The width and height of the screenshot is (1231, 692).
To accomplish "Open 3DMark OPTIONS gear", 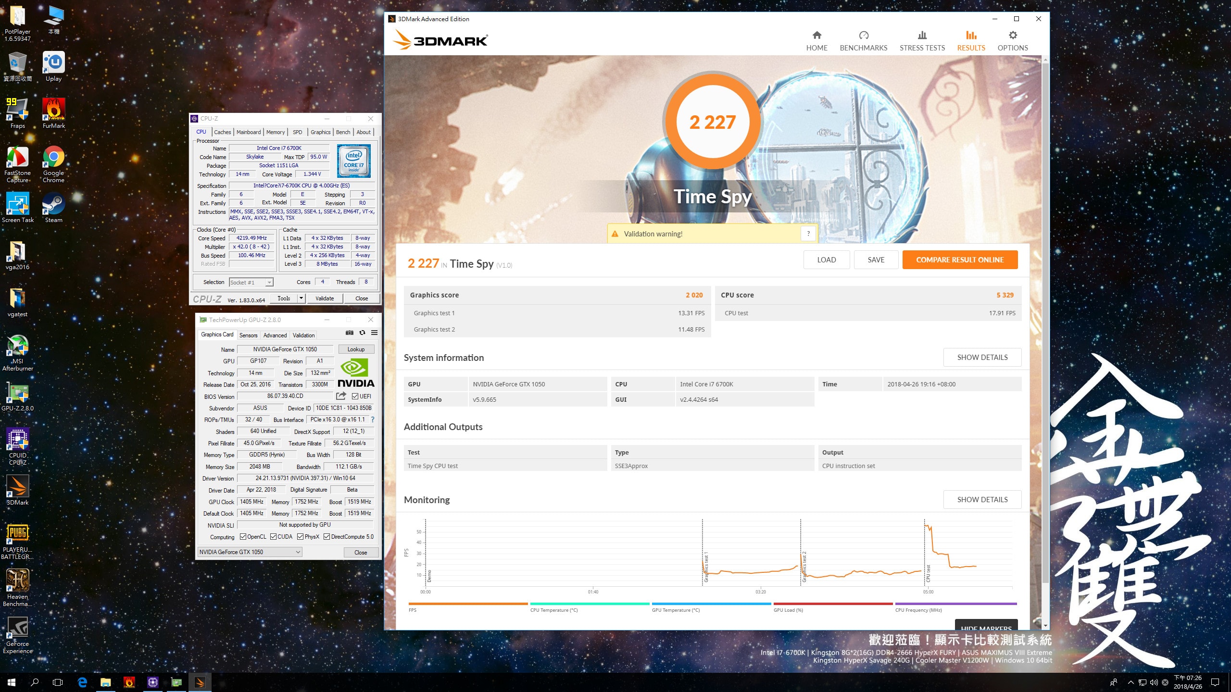I will click(1012, 41).
